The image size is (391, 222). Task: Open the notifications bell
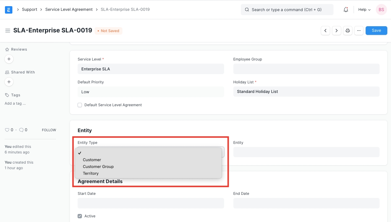(x=346, y=10)
